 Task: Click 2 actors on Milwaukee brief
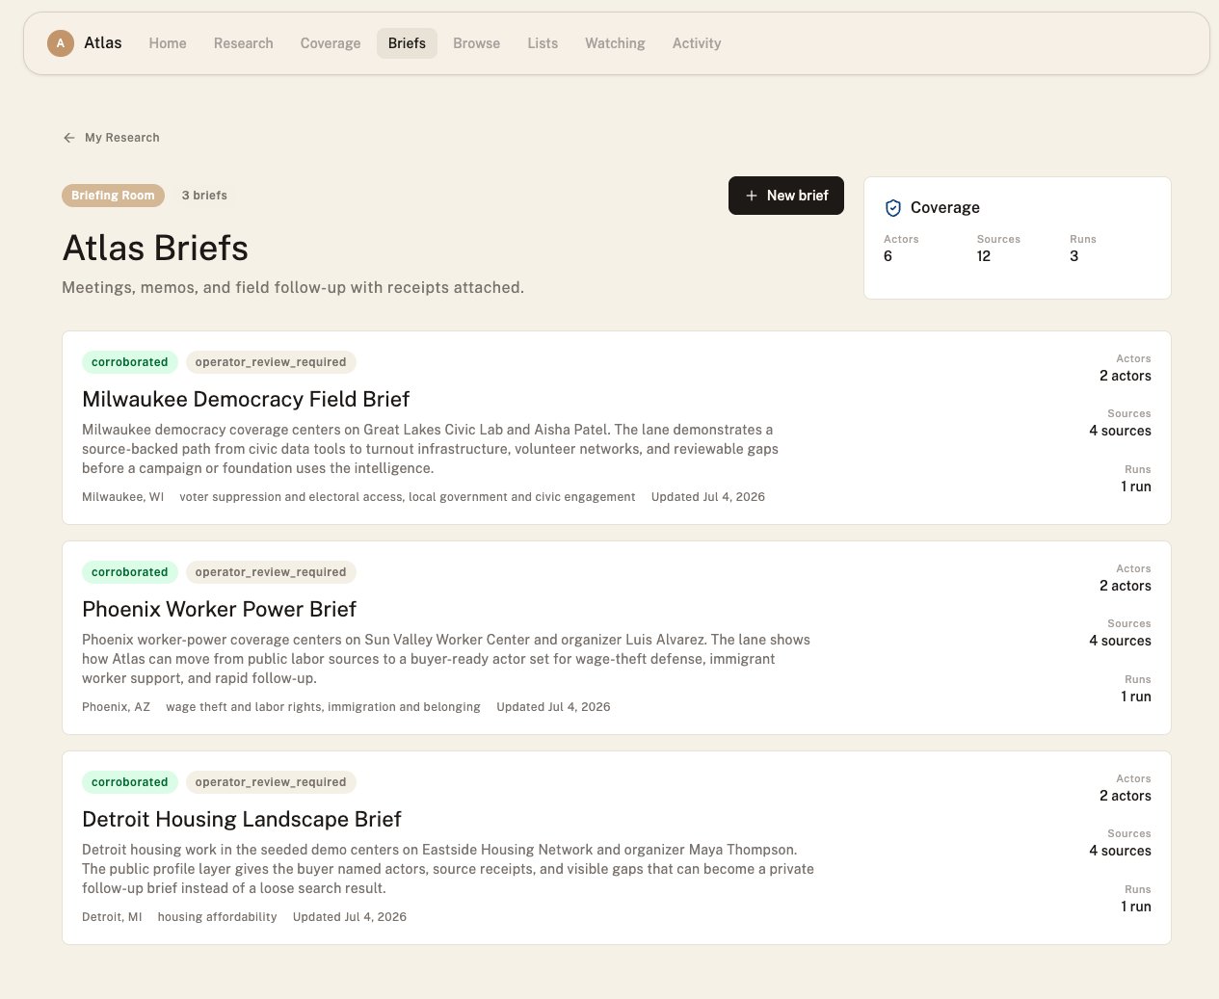click(1126, 376)
